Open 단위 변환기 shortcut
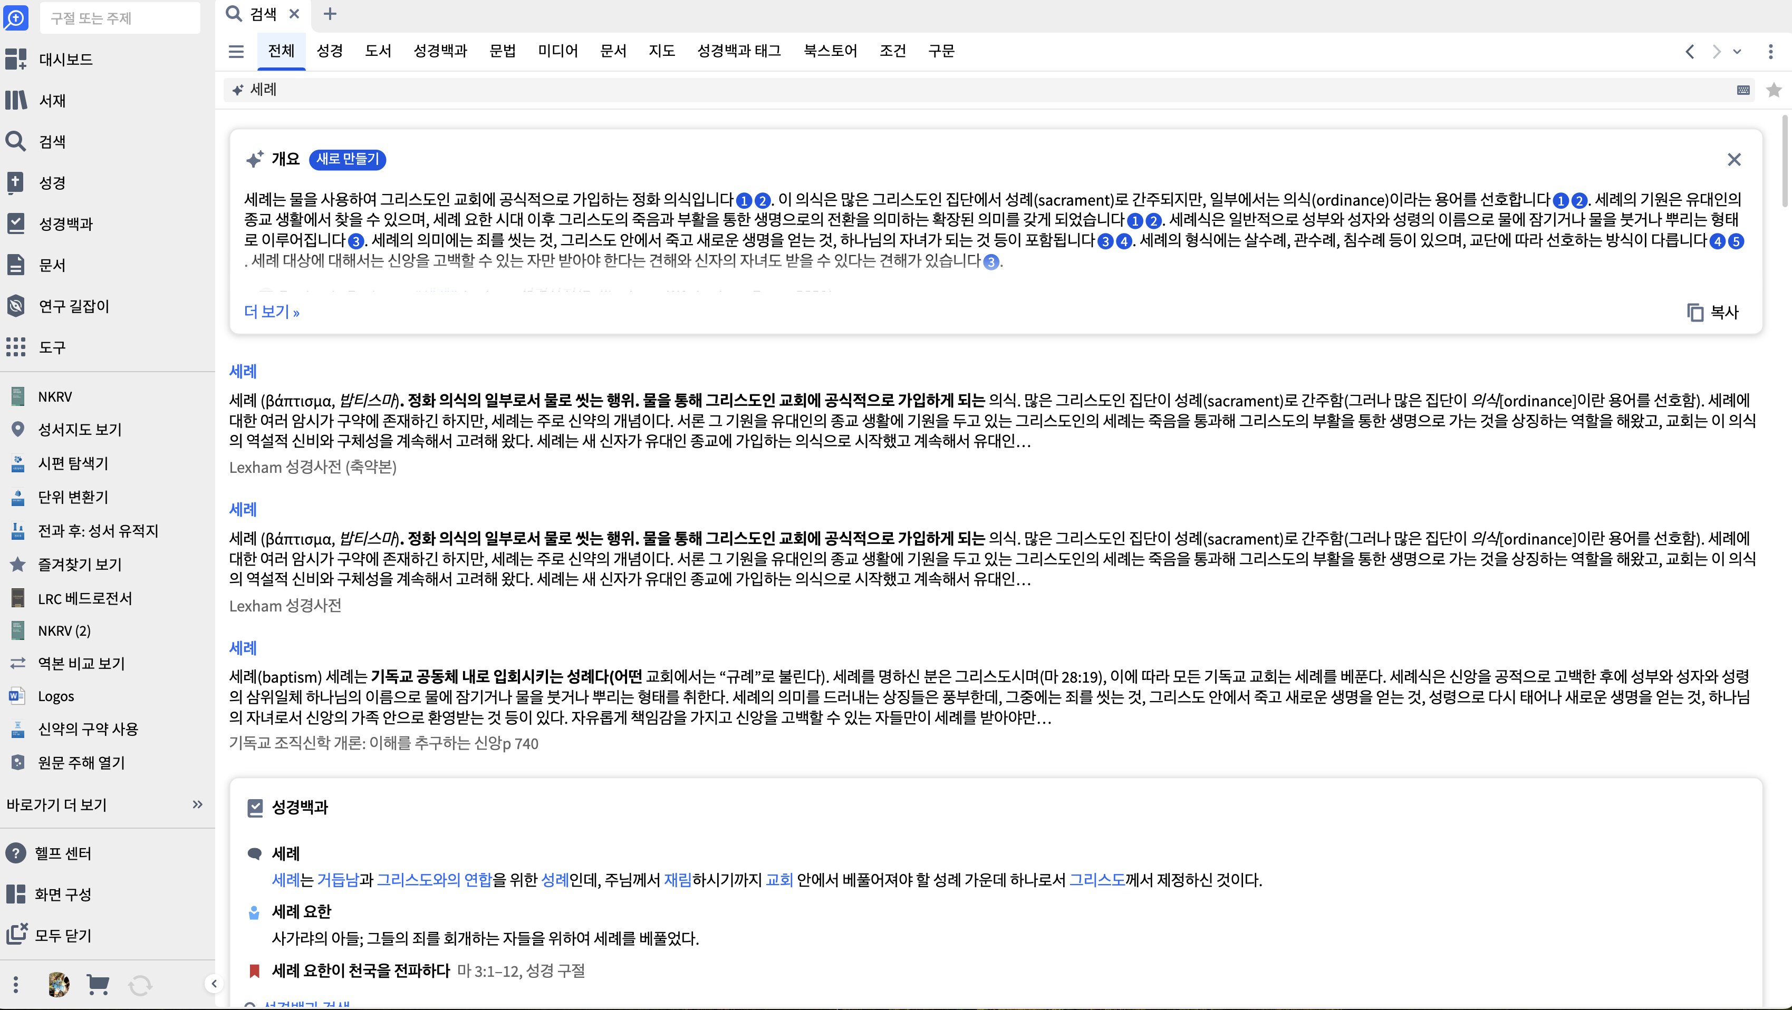Viewport: 1792px width, 1010px height. click(x=73, y=497)
